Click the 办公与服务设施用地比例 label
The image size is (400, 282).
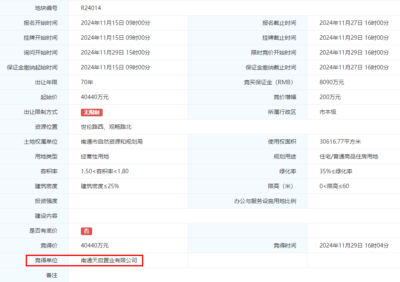265,201
